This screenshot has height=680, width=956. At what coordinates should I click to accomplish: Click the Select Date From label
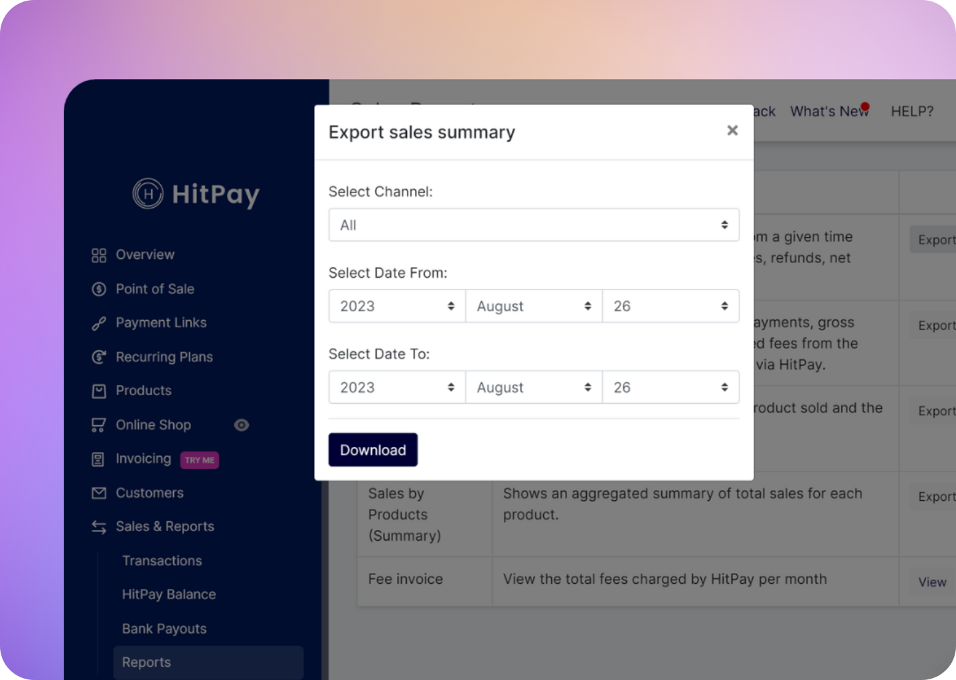pos(388,273)
